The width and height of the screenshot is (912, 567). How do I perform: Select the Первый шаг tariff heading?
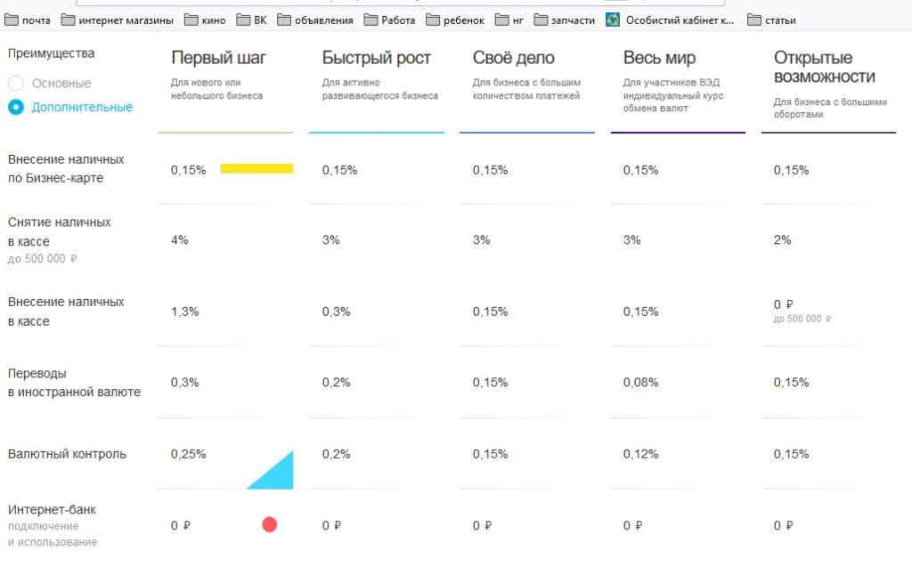(x=218, y=58)
